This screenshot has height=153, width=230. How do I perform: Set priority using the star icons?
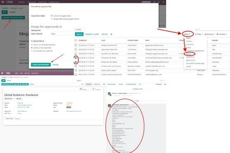(x=69, y=105)
